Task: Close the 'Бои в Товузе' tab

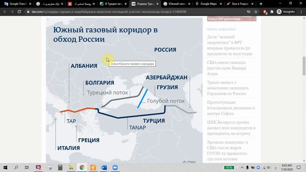Action: coord(252,4)
